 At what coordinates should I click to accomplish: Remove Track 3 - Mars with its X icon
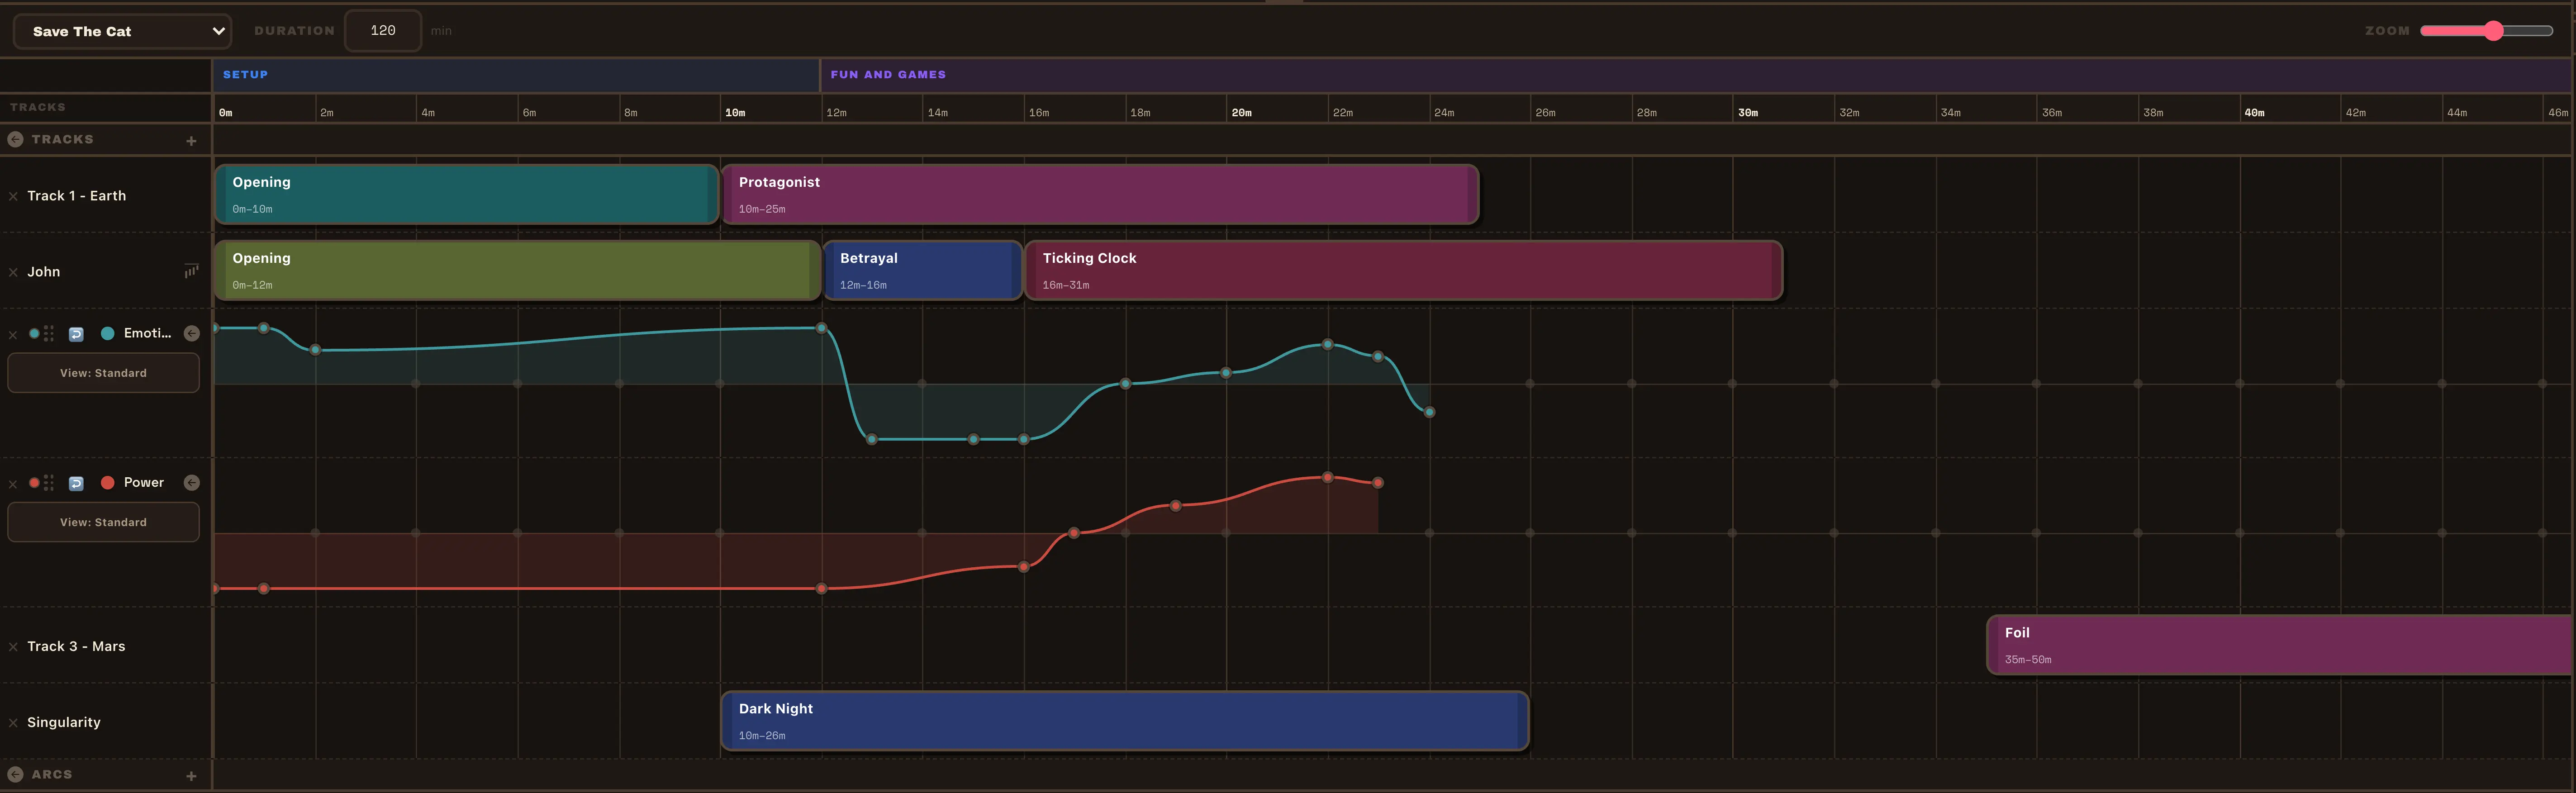click(13, 647)
